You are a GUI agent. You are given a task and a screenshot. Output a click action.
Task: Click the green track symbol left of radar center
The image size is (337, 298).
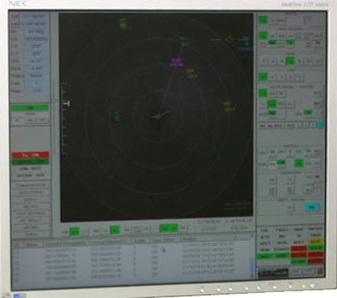tap(118, 116)
